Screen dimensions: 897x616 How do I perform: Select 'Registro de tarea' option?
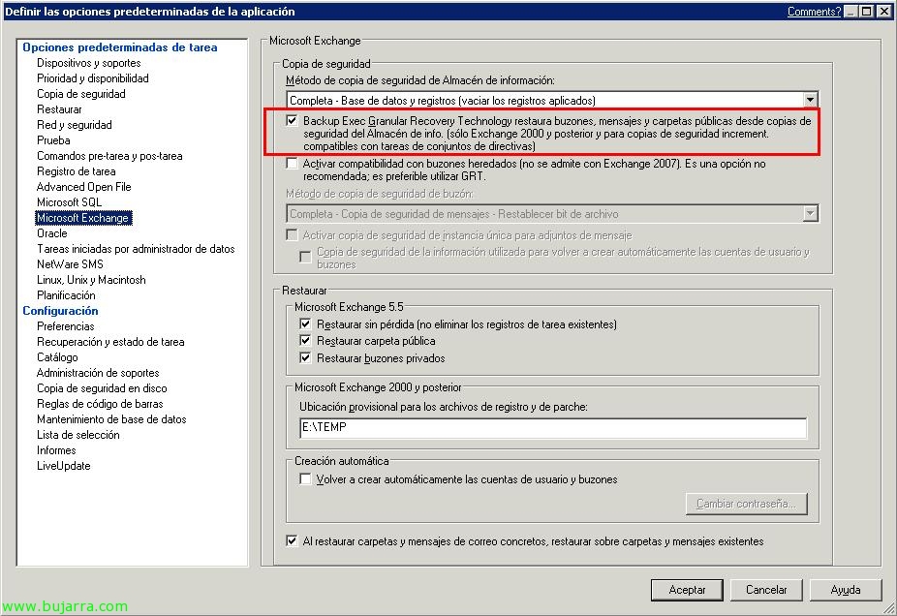coord(77,171)
